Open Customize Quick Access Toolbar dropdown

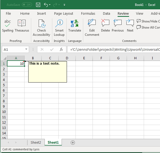(64, 5)
